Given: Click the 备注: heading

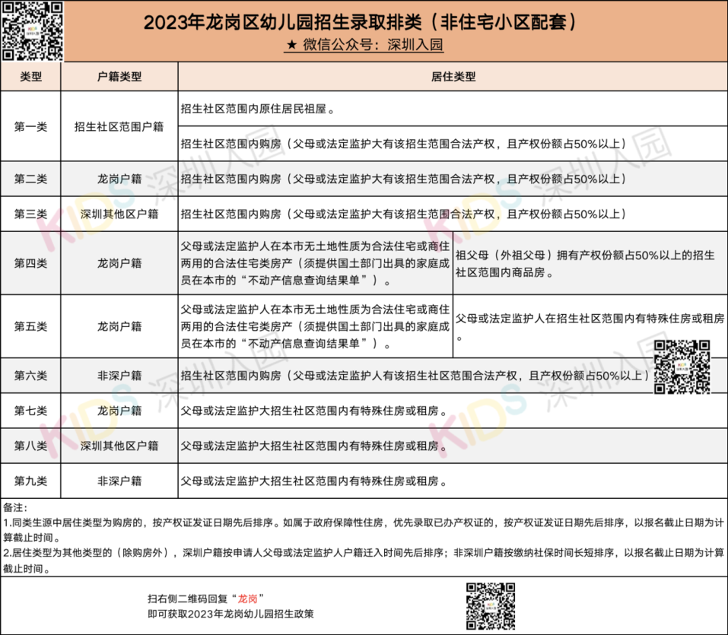Looking at the screenshot, I should [15, 508].
